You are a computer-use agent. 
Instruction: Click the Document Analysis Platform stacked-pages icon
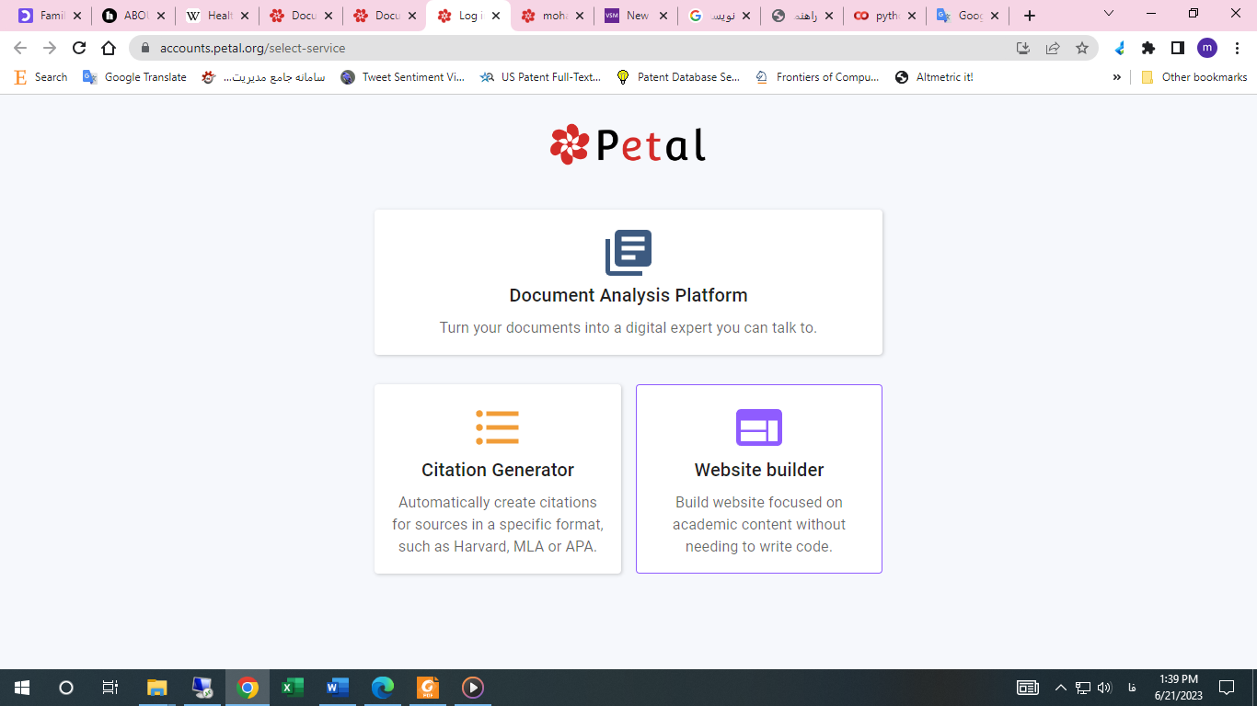[628, 253]
